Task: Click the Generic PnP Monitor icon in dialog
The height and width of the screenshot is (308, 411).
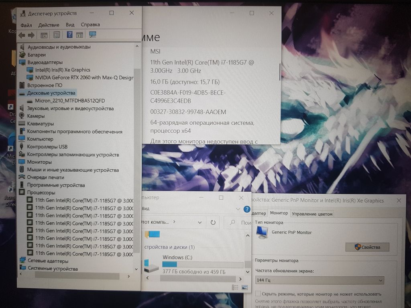Action: click(262, 232)
